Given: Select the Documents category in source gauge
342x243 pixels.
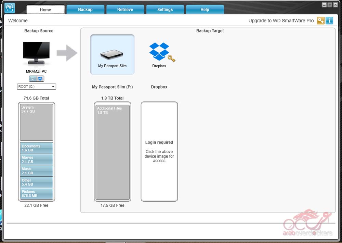Looking at the screenshot, I should [x=36, y=148].
